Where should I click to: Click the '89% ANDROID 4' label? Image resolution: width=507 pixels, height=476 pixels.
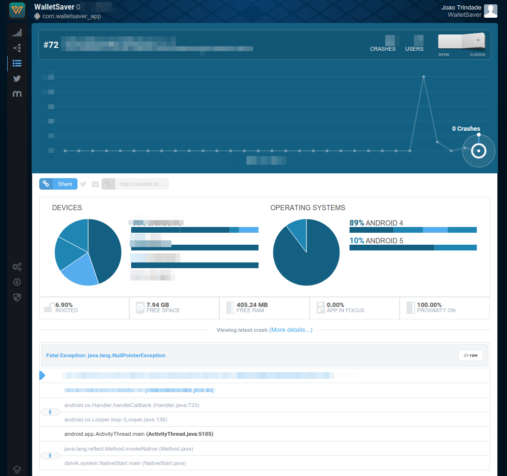tap(376, 223)
